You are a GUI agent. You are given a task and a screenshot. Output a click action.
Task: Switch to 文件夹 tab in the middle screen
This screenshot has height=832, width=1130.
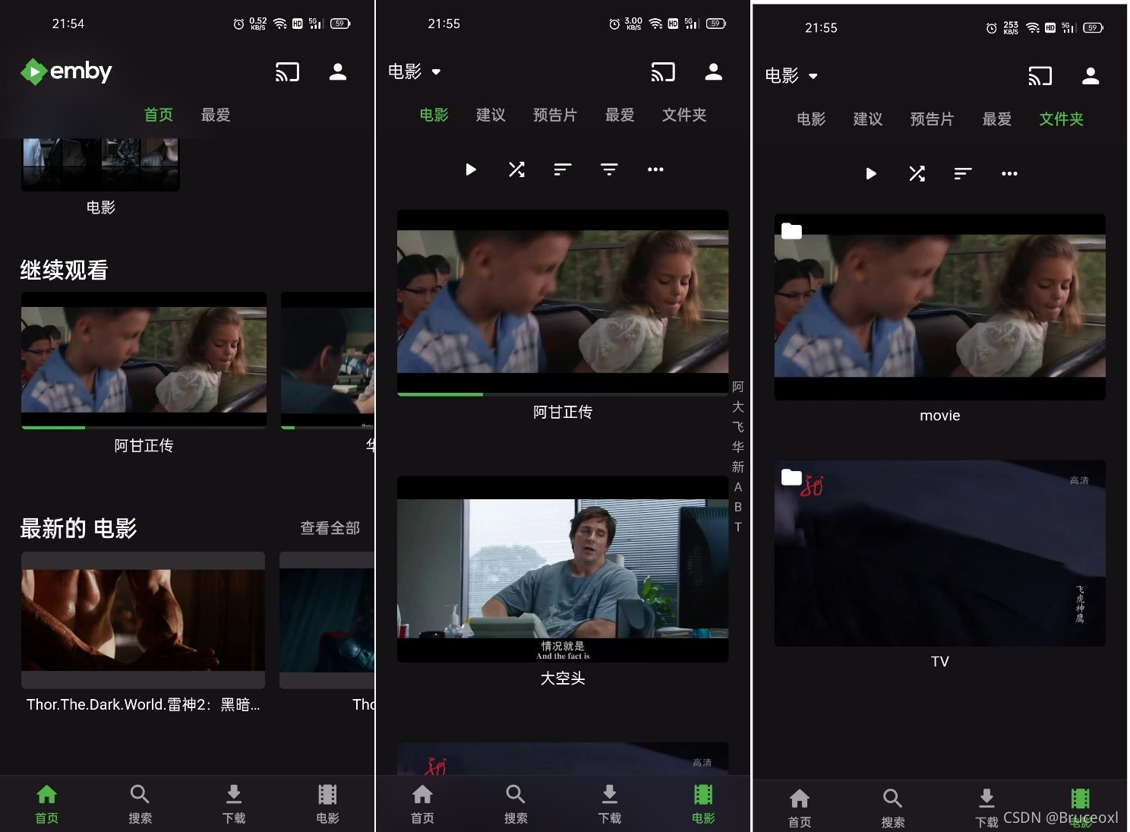point(684,115)
